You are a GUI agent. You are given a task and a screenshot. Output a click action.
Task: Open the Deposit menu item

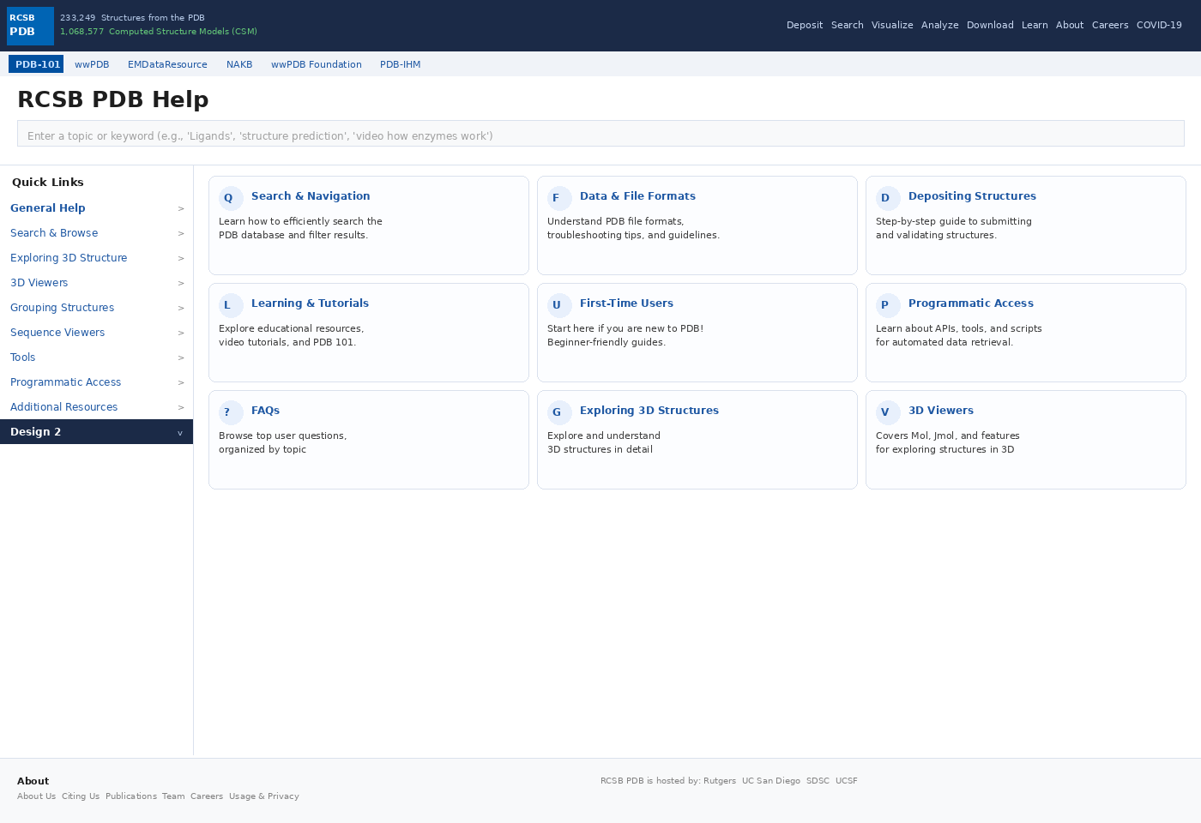coord(804,25)
